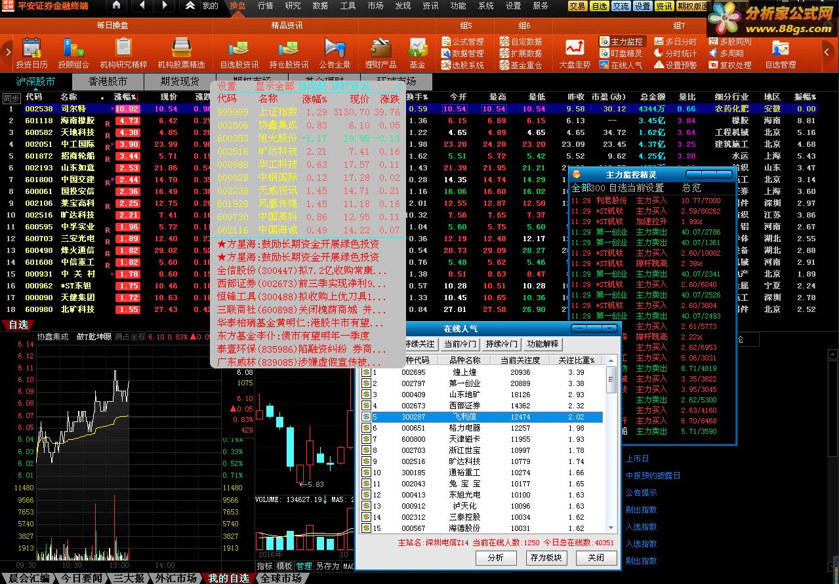Open the 基金 icon
This screenshot has height=584, width=839.
click(x=417, y=53)
